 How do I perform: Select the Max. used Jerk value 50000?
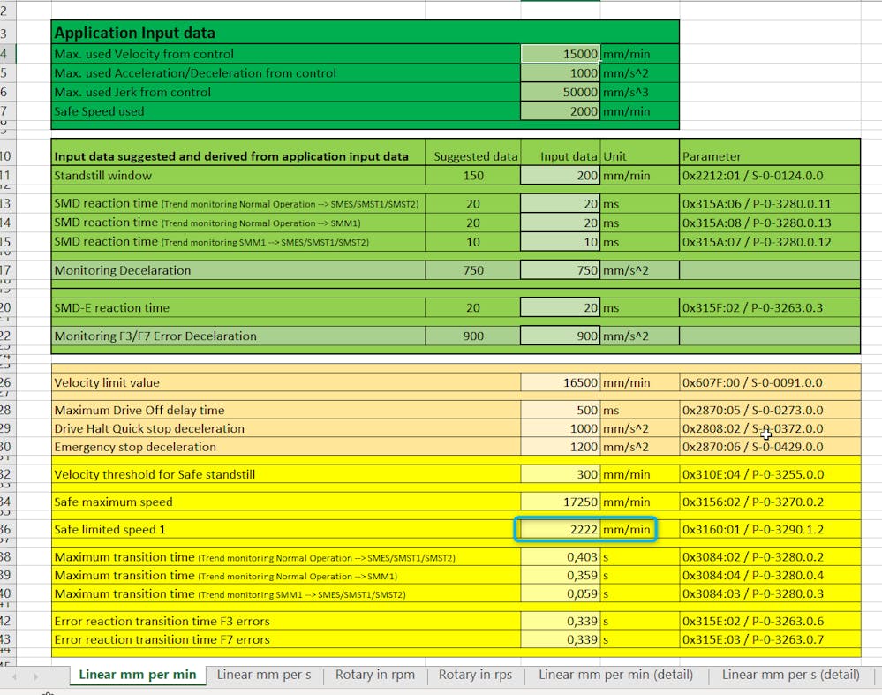561,93
